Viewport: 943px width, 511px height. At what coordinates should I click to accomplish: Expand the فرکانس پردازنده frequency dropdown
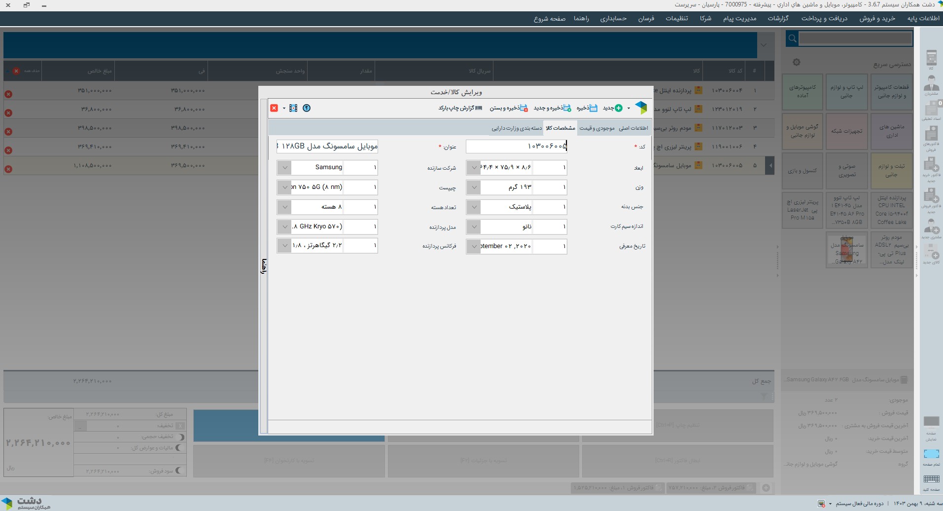point(284,246)
